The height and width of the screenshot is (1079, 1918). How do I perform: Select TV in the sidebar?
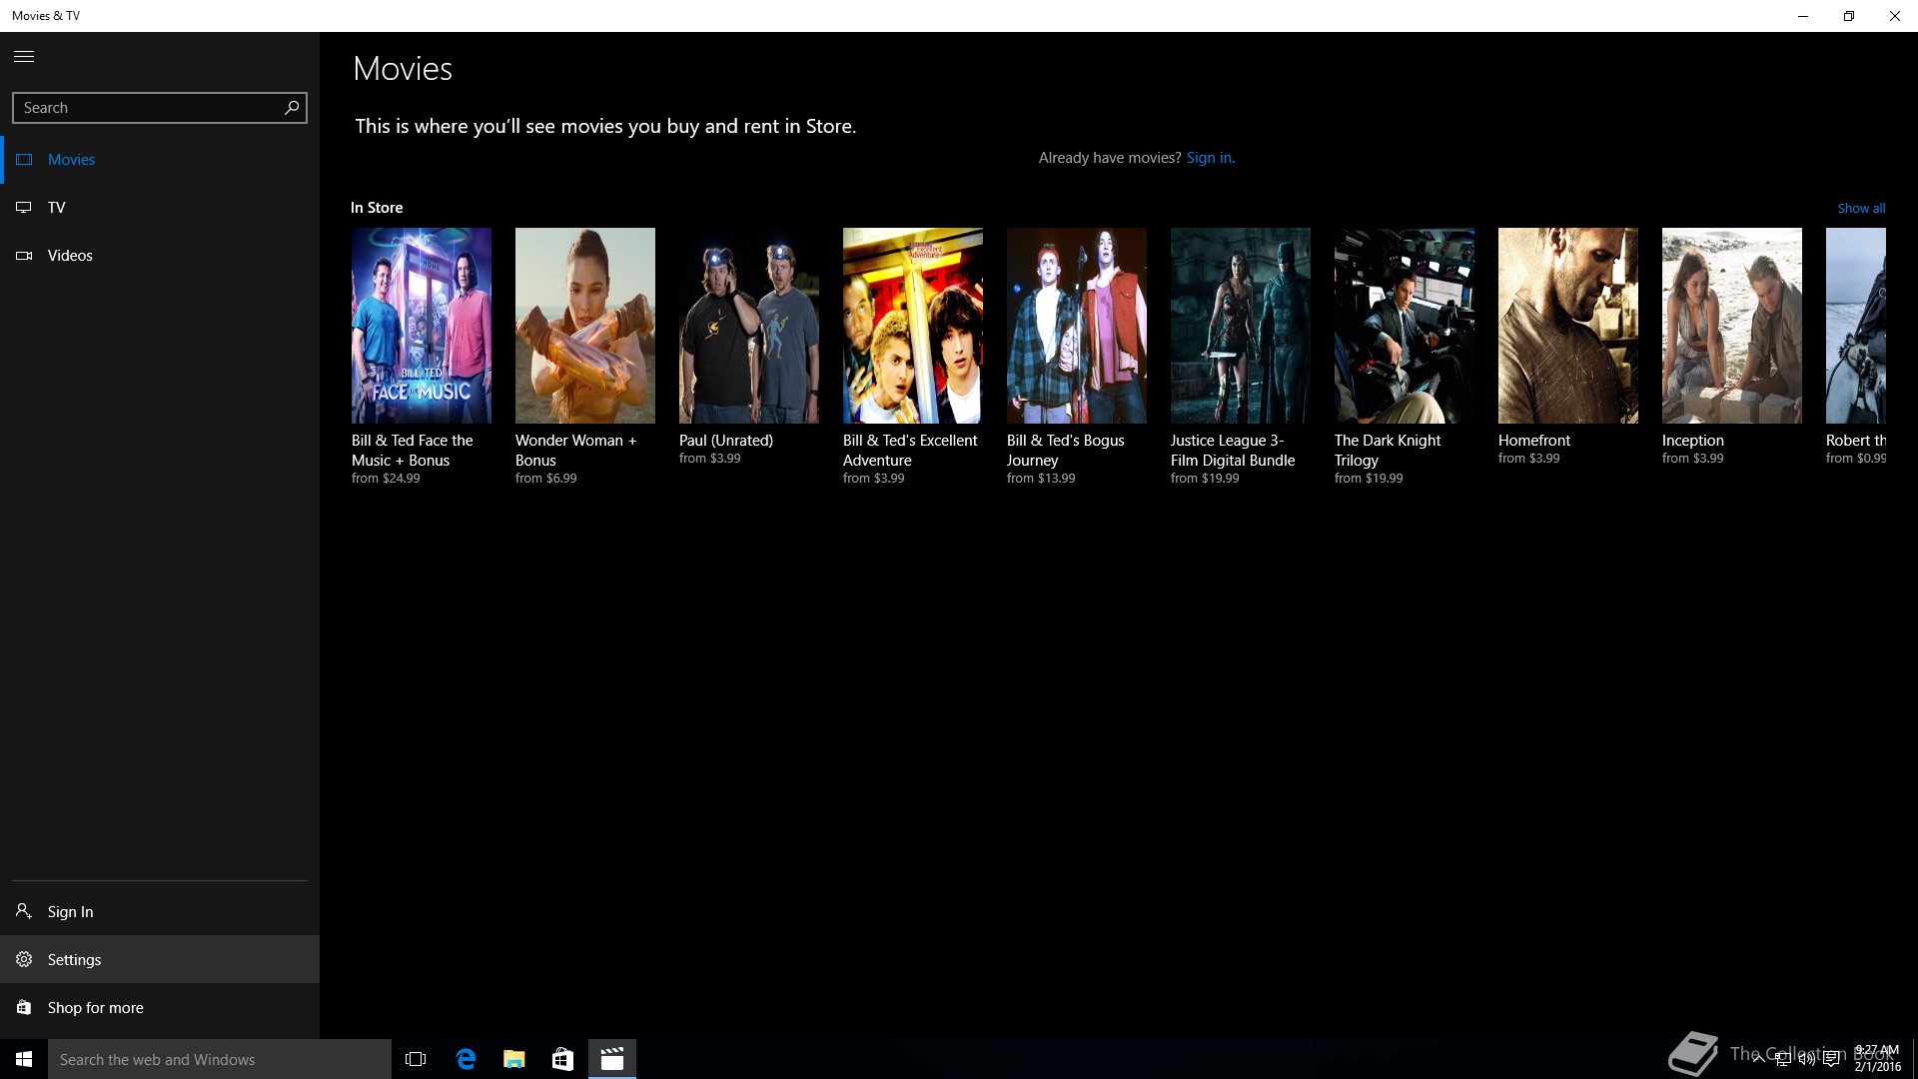(x=160, y=207)
